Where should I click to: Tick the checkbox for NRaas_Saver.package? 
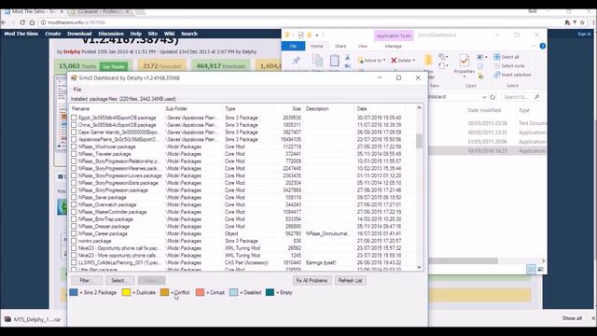pos(74,197)
